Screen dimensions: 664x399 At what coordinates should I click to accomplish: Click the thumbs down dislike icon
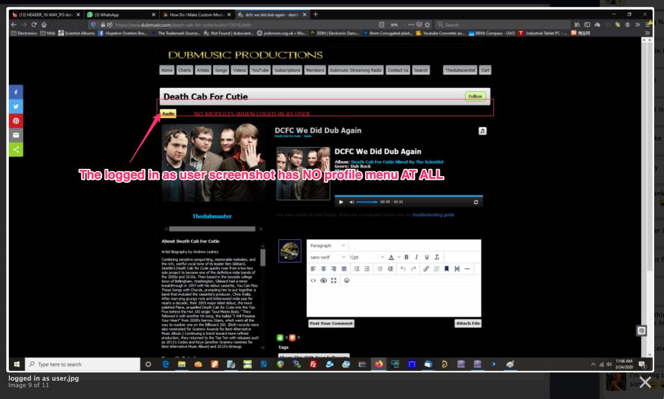pyautogui.click(x=293, y=338)
